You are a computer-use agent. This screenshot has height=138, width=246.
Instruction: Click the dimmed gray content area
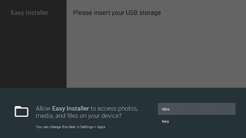coord(156,50)
